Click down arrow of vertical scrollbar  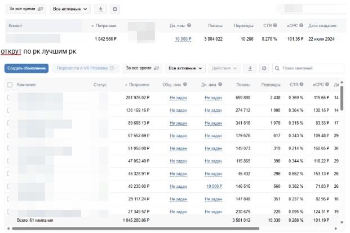342,222
